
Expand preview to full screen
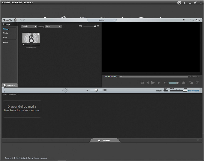tap(197, 83)
